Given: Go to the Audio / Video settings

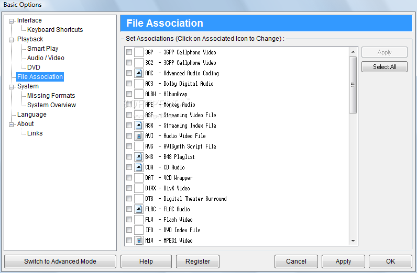Looking at the screenshot, I should (x=46, y=58).
